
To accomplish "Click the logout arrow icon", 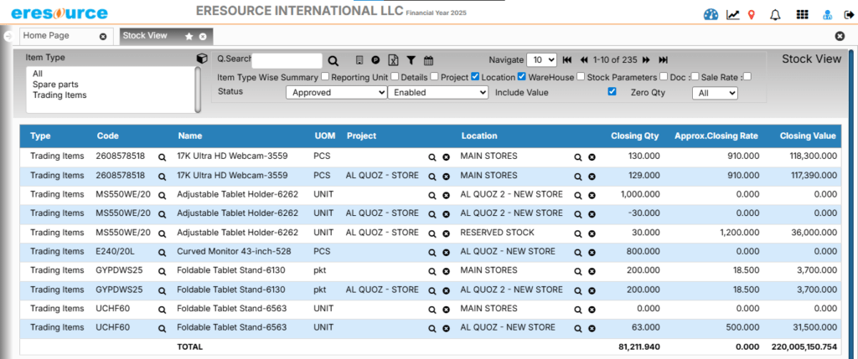I will (x=848, y=15).
